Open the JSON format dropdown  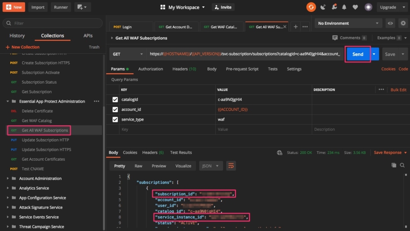(211, 166)
